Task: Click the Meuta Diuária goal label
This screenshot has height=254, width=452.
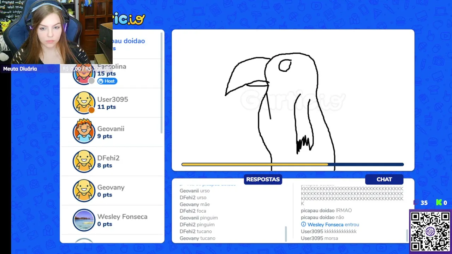Action: [x=20, y=69]
